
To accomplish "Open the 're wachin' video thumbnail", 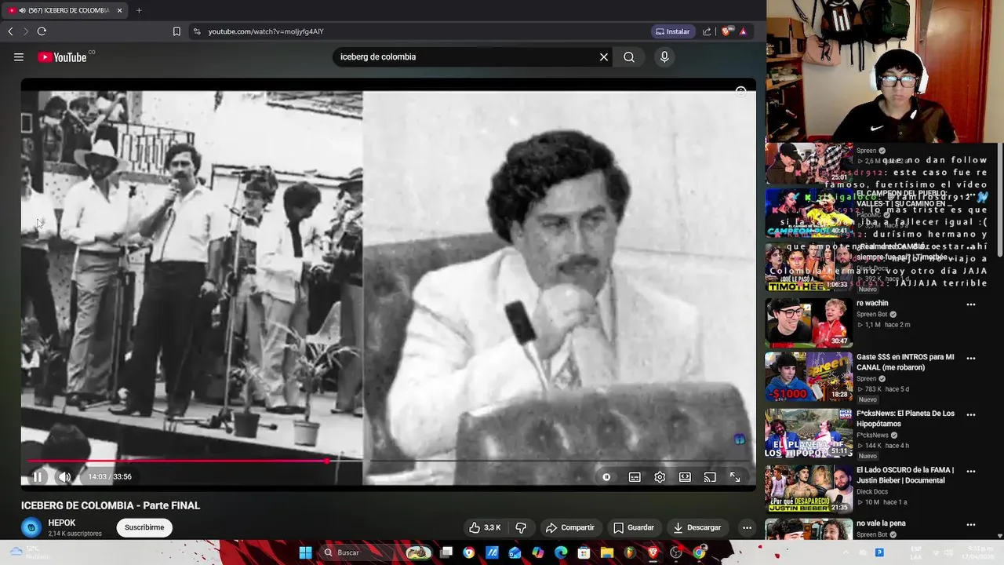I will pyautogui.click(x=809, y=322).
